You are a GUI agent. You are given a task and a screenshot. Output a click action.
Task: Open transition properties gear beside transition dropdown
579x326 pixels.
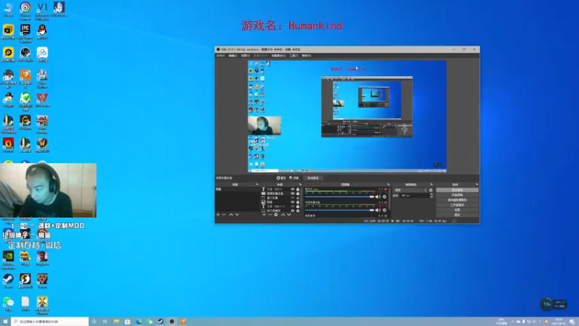[431, 190]
